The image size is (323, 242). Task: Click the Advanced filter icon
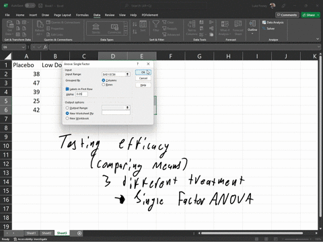click(164, 34)
